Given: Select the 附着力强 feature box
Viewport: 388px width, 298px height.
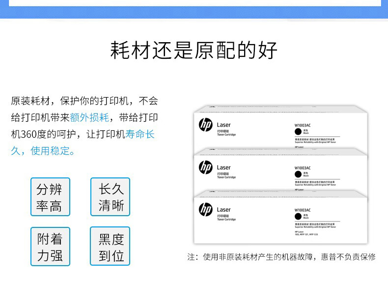Looking at the screenshot, I should point(50,247).
